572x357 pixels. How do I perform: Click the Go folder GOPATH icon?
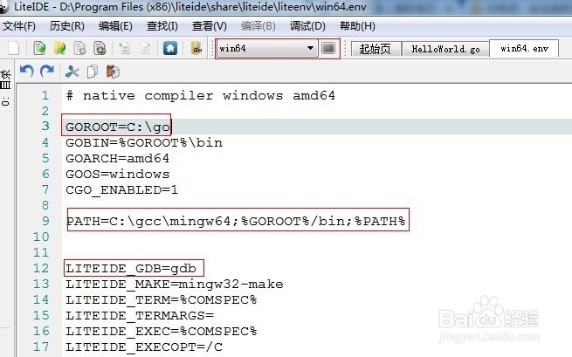point(196,48)
